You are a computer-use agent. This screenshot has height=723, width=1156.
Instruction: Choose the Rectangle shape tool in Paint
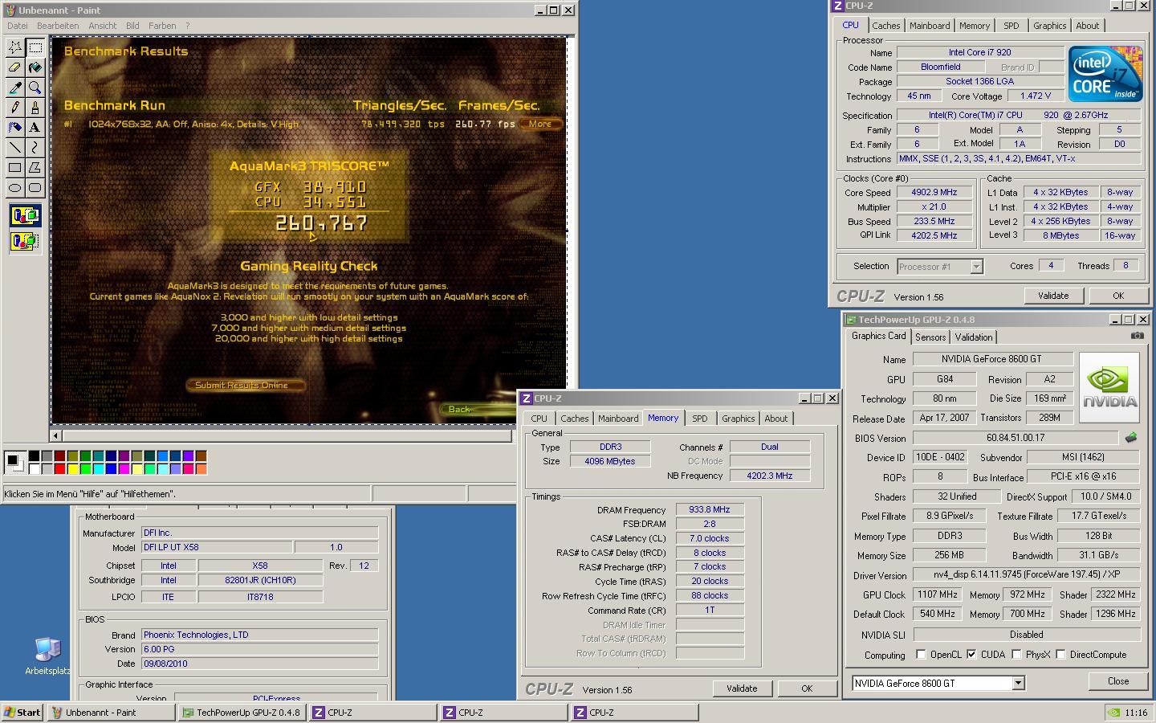click(14, 167)
